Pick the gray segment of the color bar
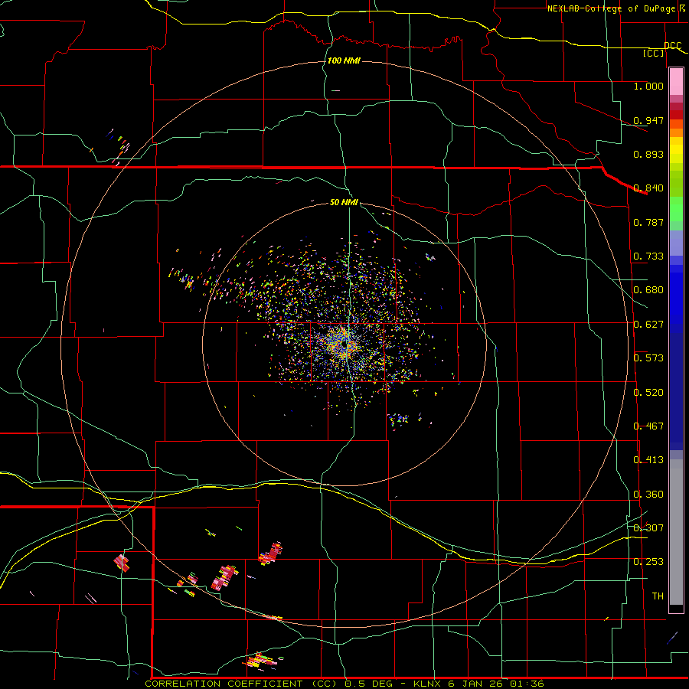689x689 pixels. pyautogui.click(x=676, y=532)
